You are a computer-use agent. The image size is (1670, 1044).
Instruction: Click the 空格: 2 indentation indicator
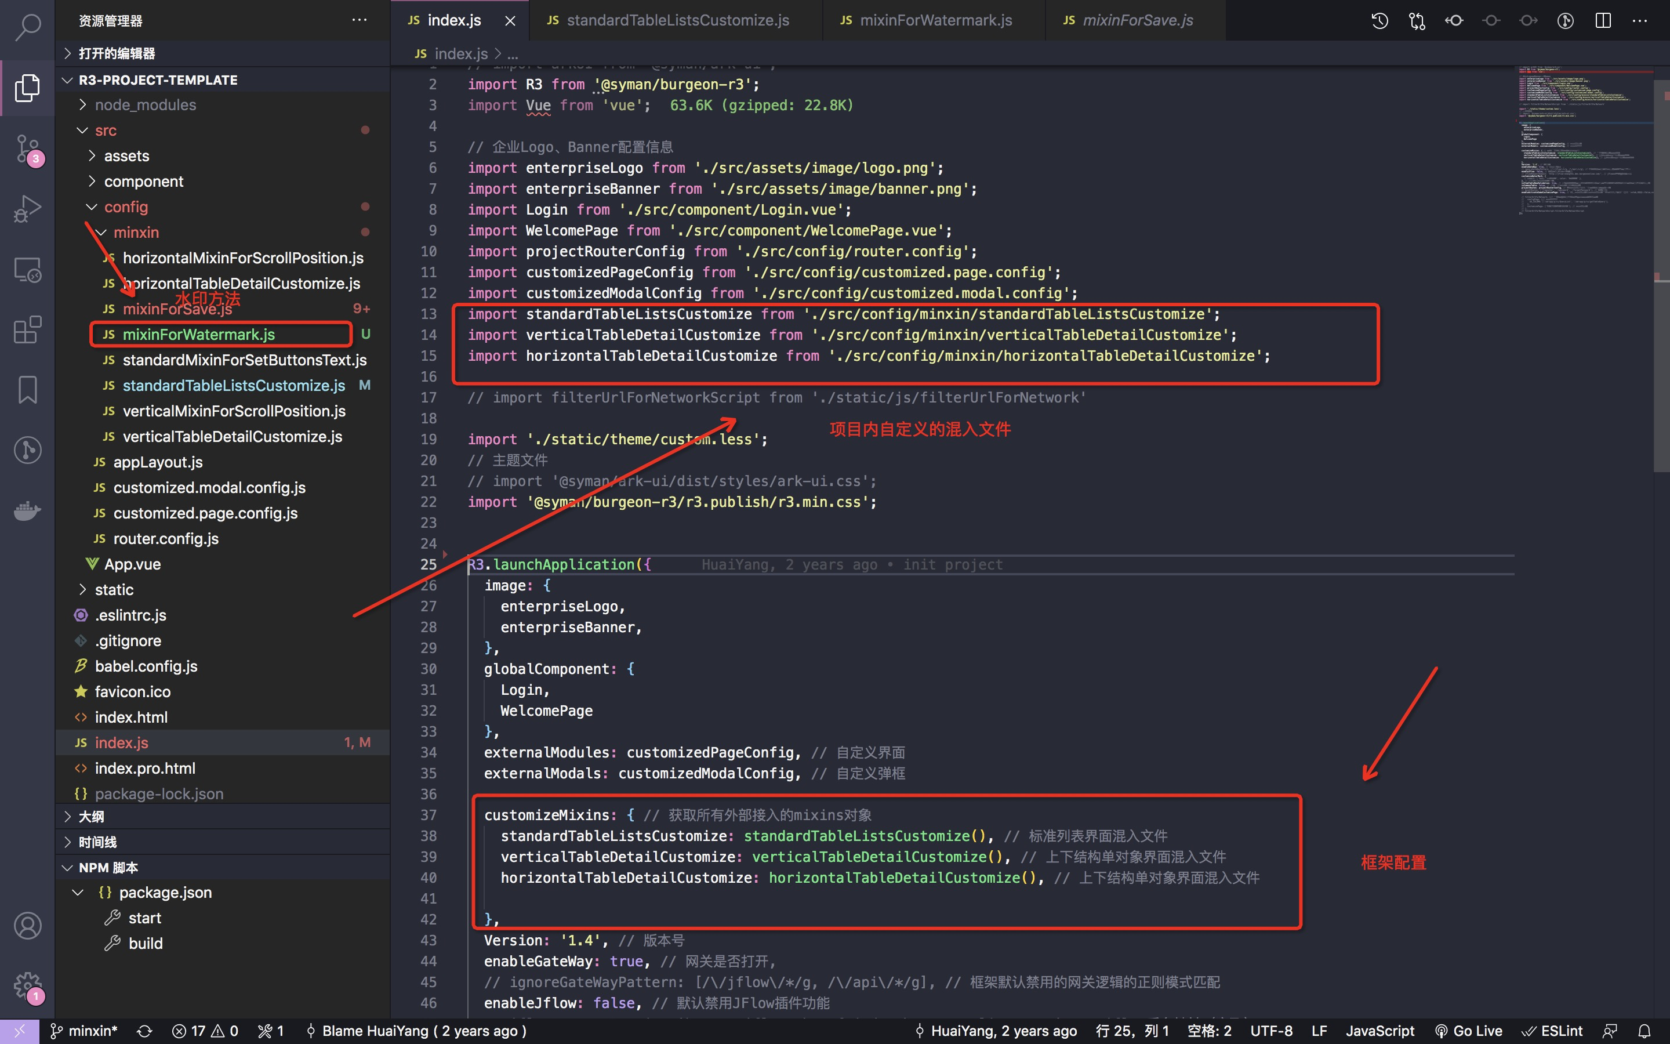[1209, 1031]
